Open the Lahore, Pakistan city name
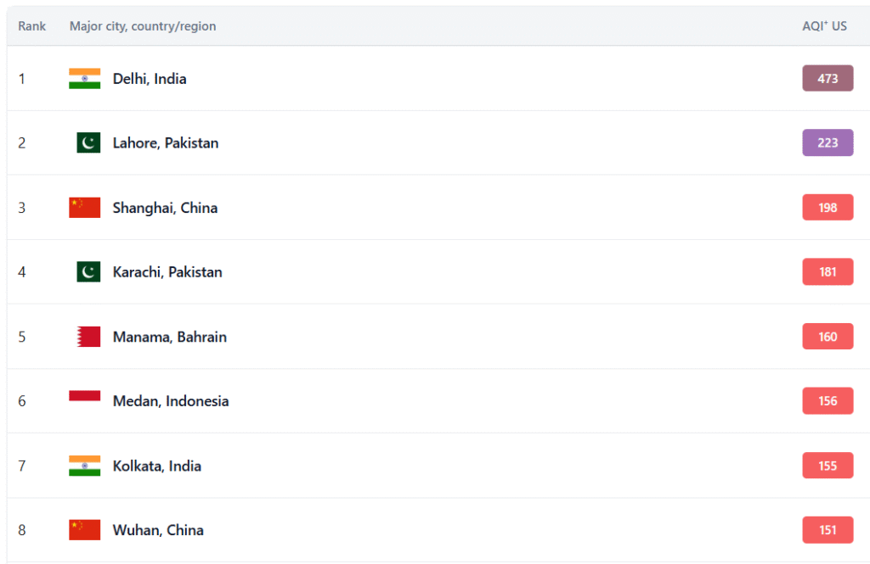 tap(166, 143)
